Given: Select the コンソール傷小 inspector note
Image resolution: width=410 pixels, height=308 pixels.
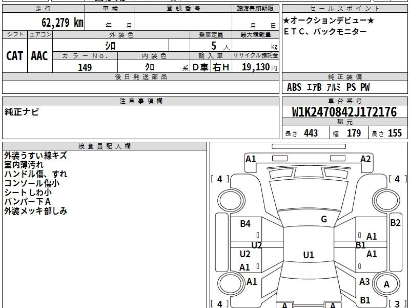Looking at the screenshot, I should tap(32, 183).
